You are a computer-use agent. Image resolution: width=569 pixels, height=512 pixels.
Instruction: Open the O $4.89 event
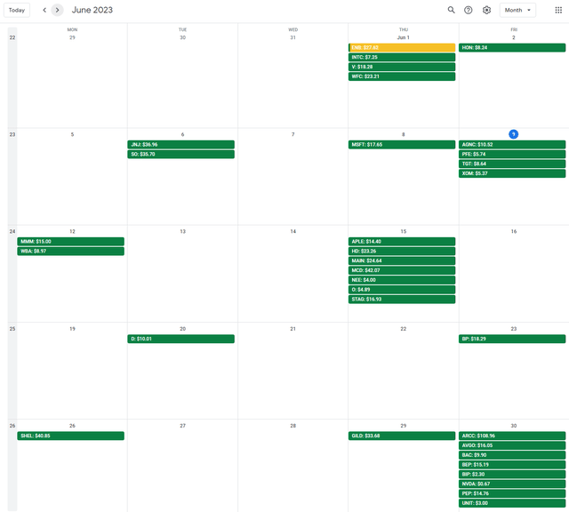click(x=402, y=290)
